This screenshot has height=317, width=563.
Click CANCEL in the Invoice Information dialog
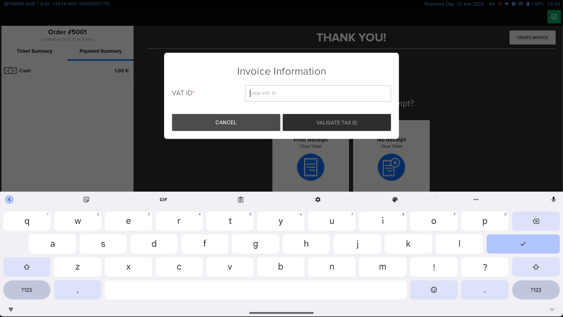(x=226, y=122)
